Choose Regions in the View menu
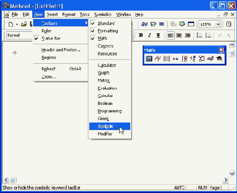This screenshot has height=193, width=237. point(60,58)
